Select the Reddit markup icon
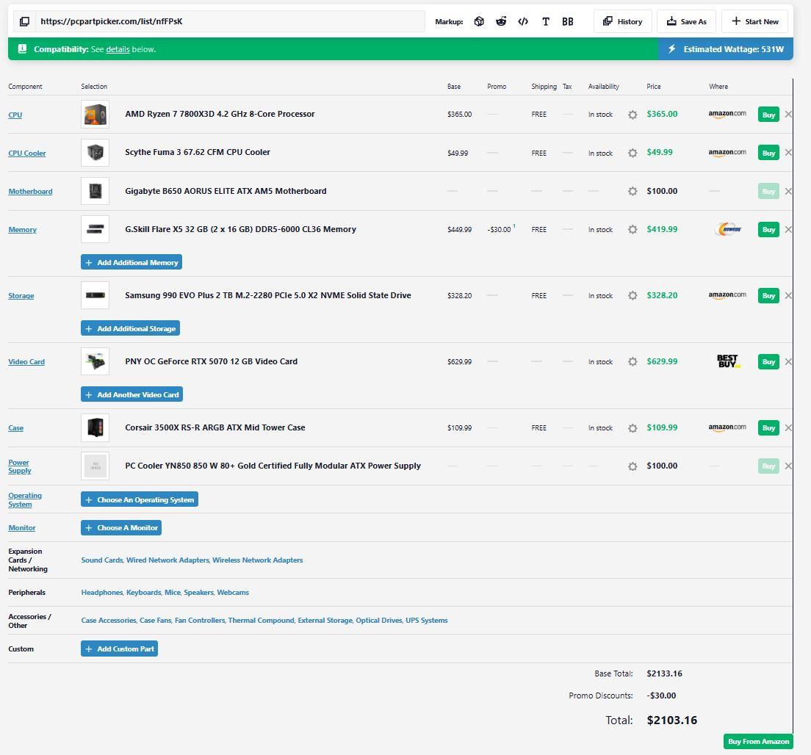Screen dimensions: 811x755 [501, 22]
